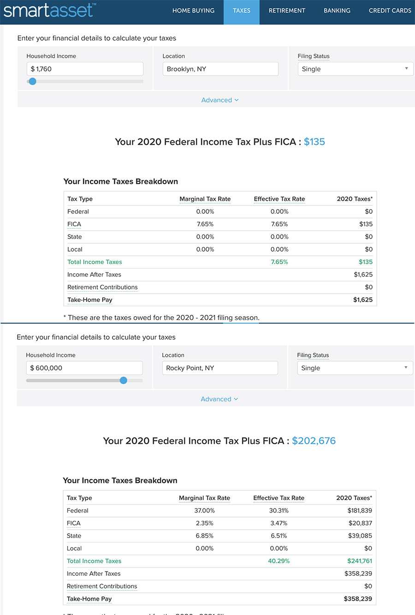Click Marginal Tax Rate header in second table
Viewport: 415px width, 615px height.
204,498
